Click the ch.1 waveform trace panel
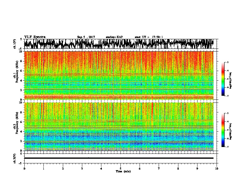The width and height of the screenshot is (244, 189). point(120,44)
